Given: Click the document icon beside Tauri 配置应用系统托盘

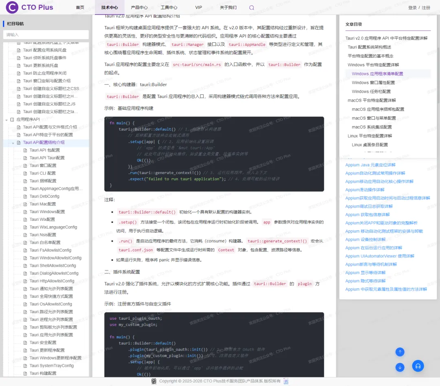Looking at the screenshot, I should tap(19, 50).
